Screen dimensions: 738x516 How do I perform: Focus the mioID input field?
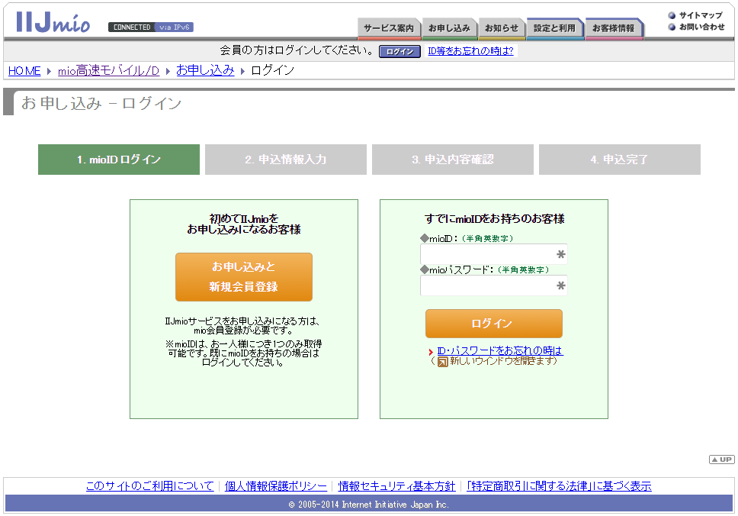pos(494,254)
